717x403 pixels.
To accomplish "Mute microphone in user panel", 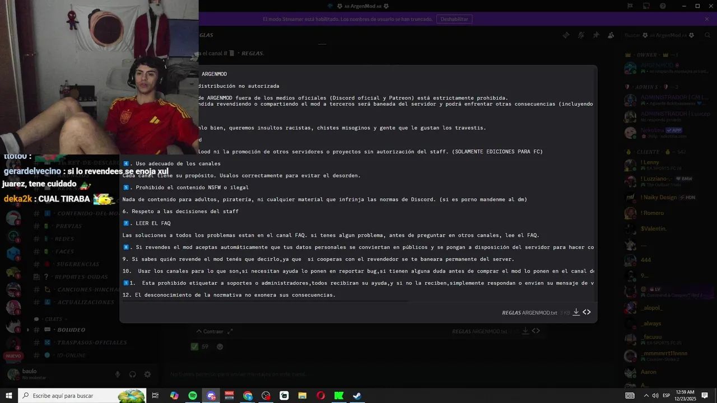I will [118, 374].
